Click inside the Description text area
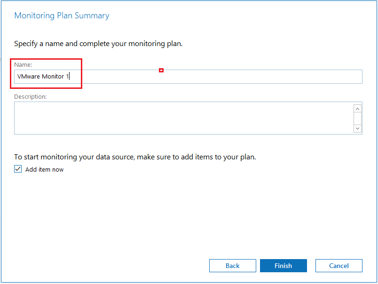 coord(183,118)
